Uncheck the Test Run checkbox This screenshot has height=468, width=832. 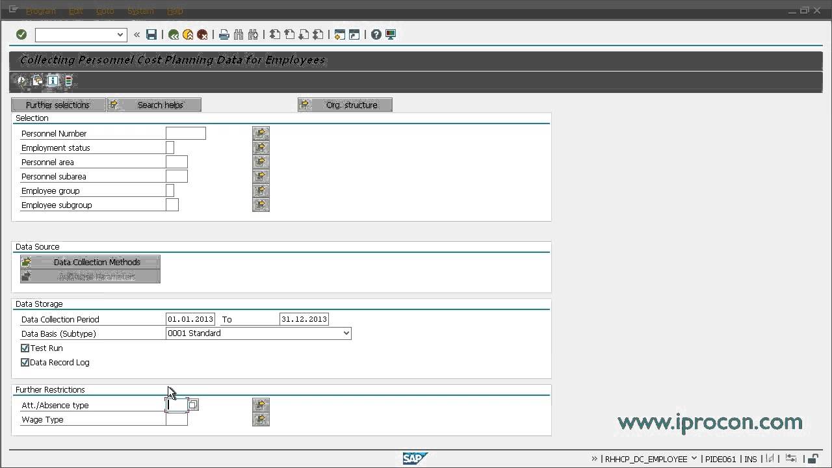click(x=25, y=348)
